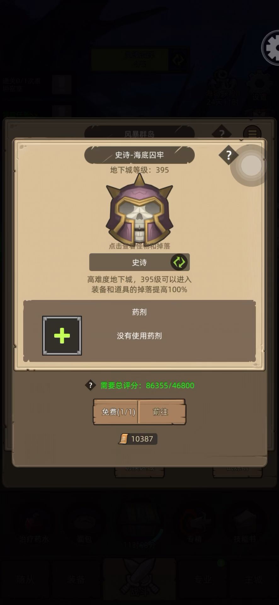Open dungeon help question mark diamond

pyautogui.click(x=229, y=155)
